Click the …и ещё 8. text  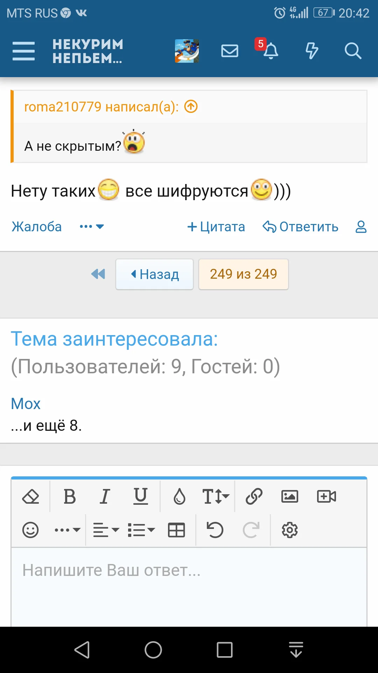pyautogui.click(x=46, y=426)
